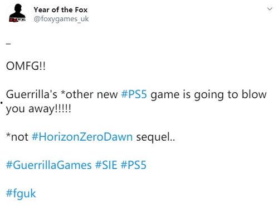This screenshot has height=210, width=278.
Task: Click the Year of the Fox profile avatar
Action: [17, 13]
